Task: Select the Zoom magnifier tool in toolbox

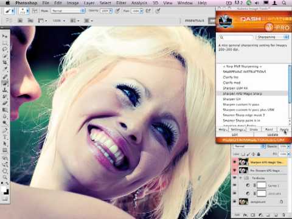Action: tap(5, 178)
